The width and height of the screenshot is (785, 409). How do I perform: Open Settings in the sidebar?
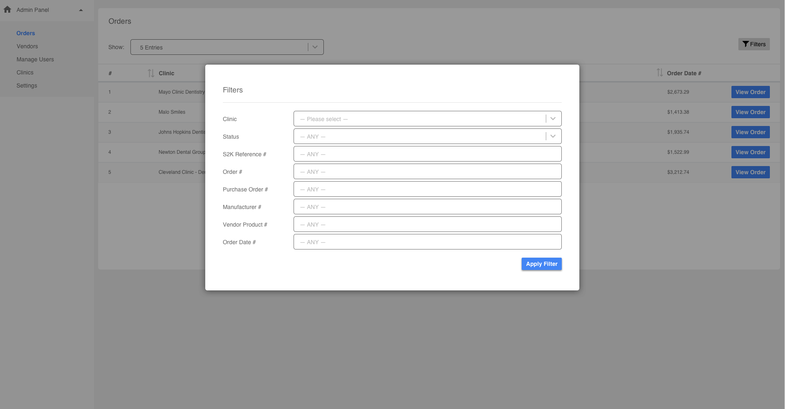pyautogui.click(x=27, y=85)
